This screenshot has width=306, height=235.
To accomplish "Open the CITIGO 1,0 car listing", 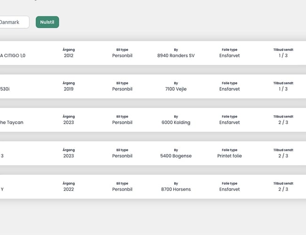I will coord(13,55).
